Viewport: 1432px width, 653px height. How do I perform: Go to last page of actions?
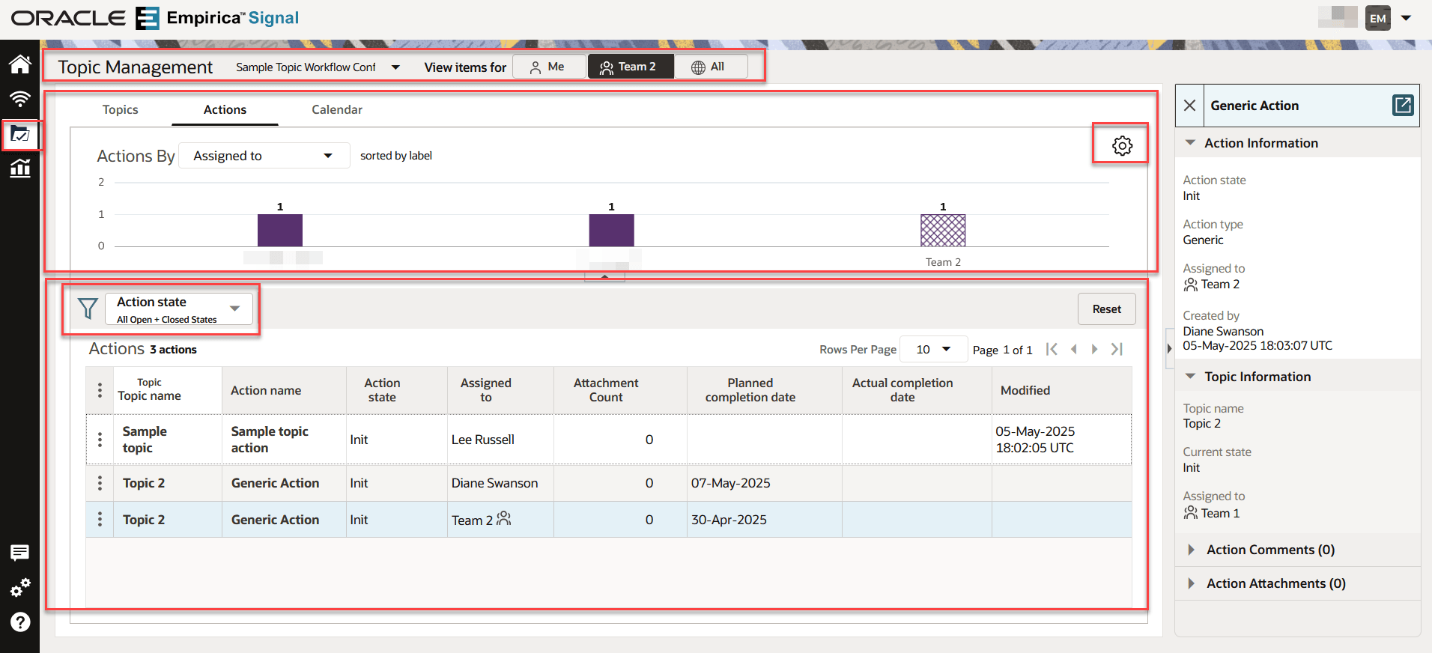(x=1117, y=349)
